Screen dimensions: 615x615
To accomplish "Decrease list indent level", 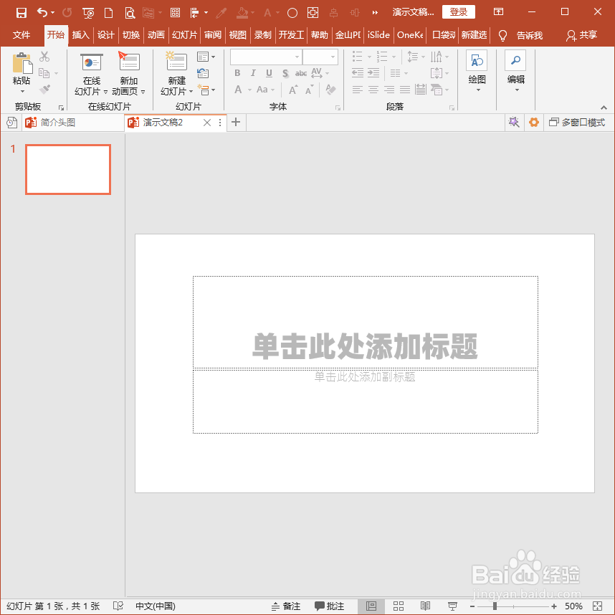I will pyautogui.click(x=357, y=73).
